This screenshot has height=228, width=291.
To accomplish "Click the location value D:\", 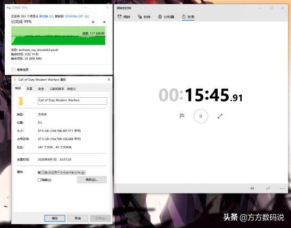I will (40, 123).
